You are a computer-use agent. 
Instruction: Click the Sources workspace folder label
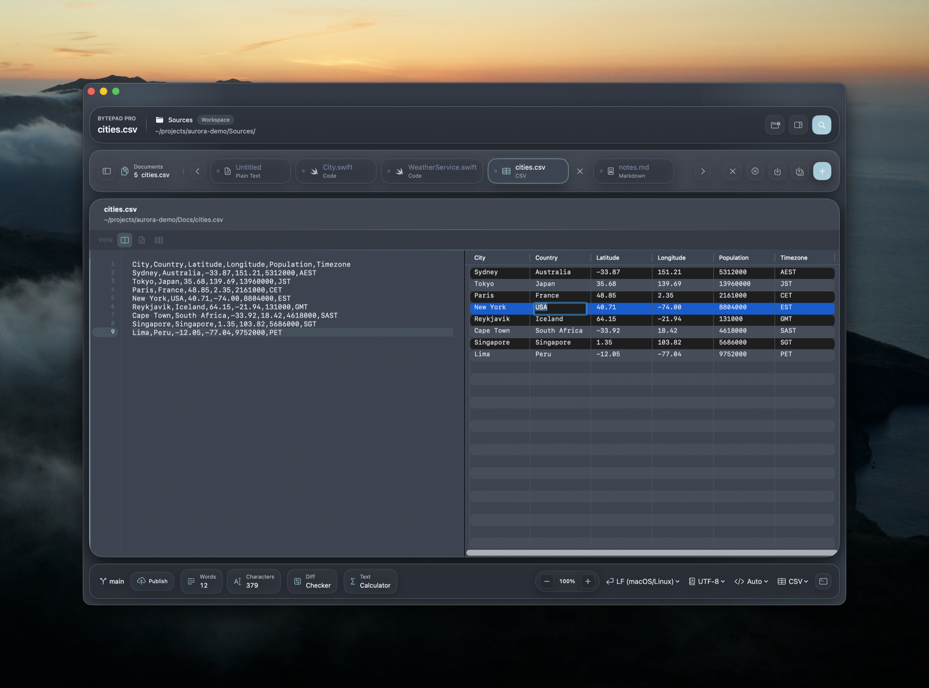[x=180, y=120]
